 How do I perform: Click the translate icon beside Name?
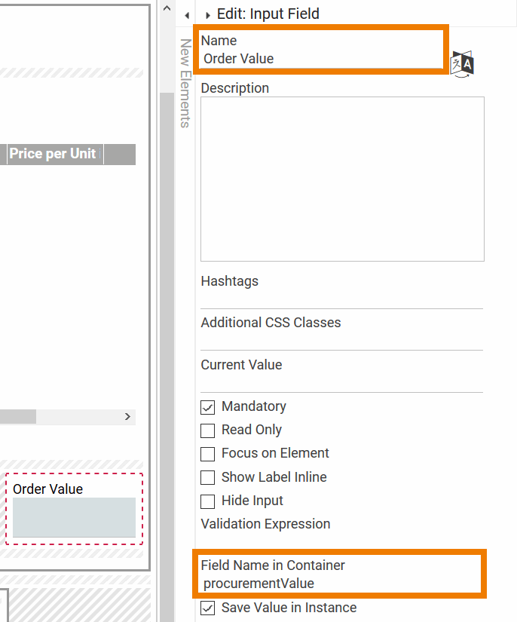click(x=462, y=64)
